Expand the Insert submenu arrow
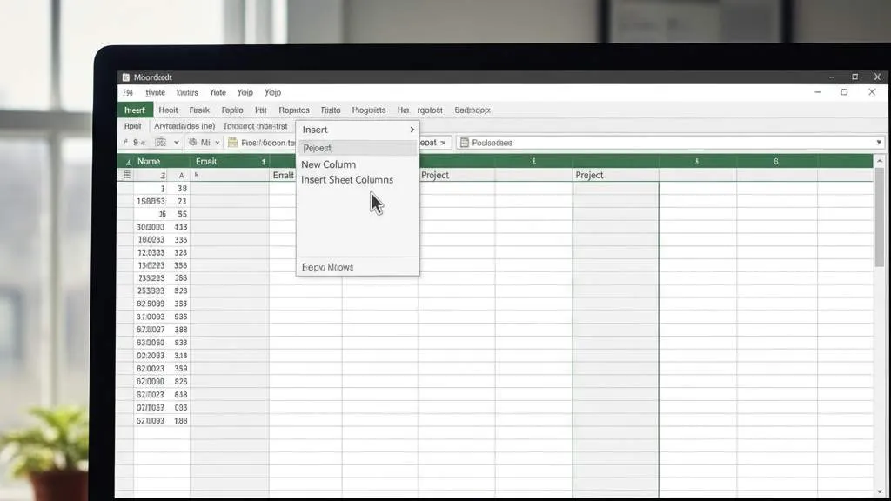Screen dimensions: 891x501 coord(412,130)
